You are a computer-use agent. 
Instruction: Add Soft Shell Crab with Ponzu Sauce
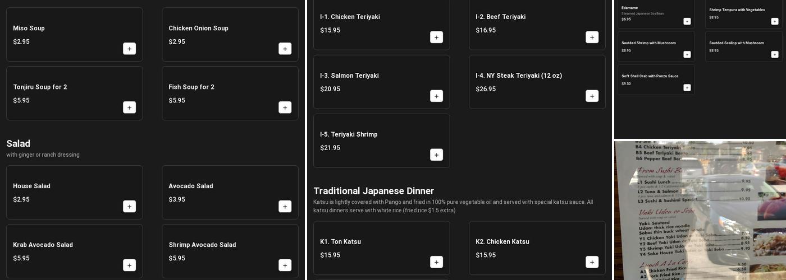point(687,87)
